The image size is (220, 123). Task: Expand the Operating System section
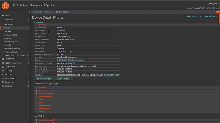[x=37, y=106]
